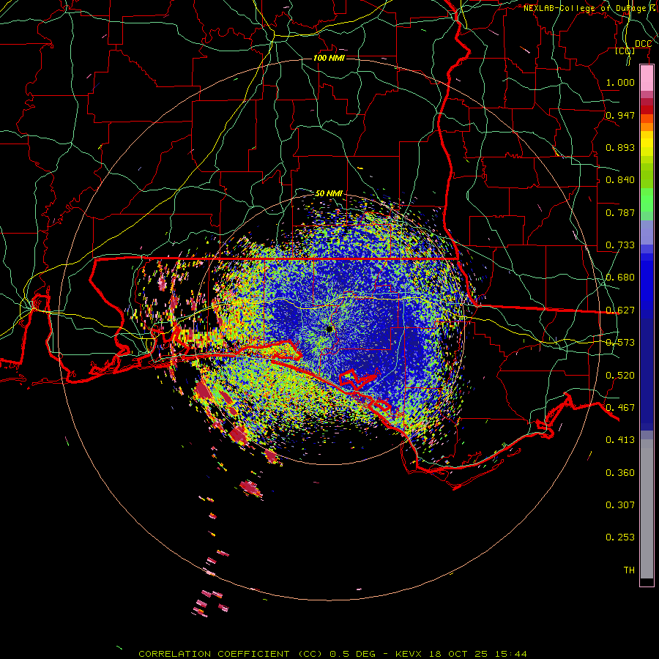Click the 0.520 scale value label

click(620, 376)
